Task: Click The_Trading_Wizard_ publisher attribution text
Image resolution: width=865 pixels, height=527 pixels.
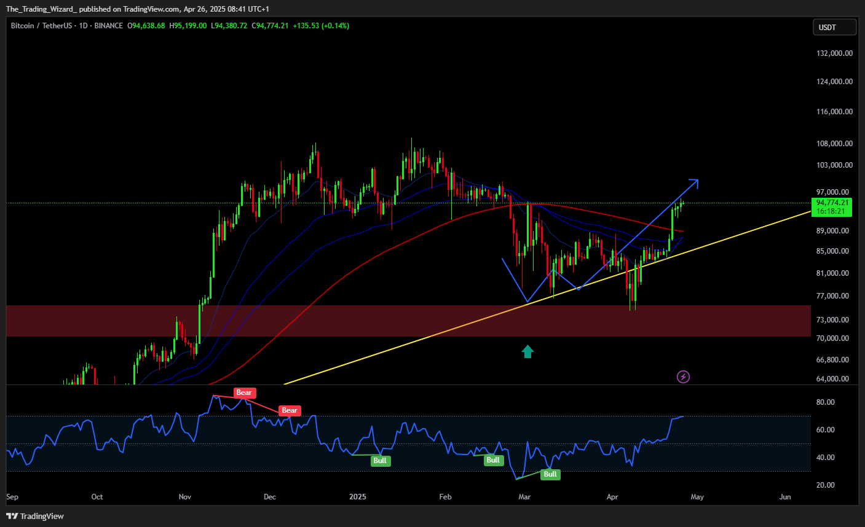Action: [41, 9]
